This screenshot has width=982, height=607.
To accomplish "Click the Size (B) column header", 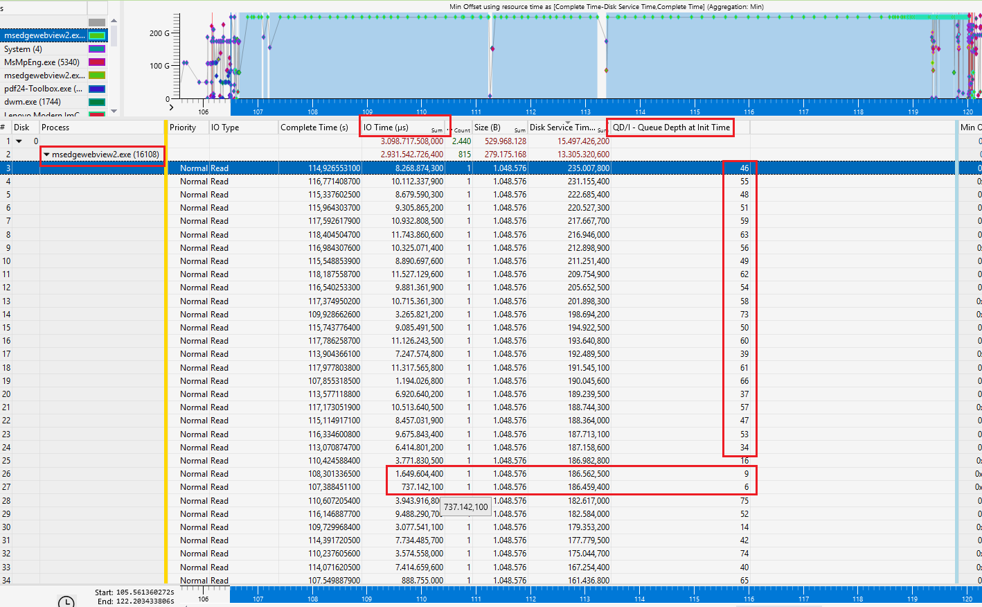I will coord(488,127).
